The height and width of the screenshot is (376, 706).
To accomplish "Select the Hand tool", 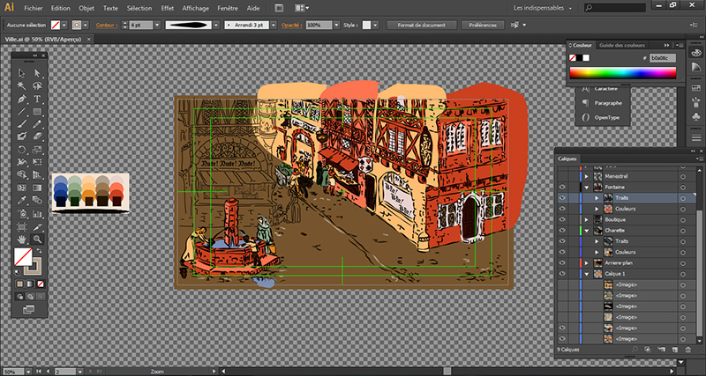I will tap(22, 239).
